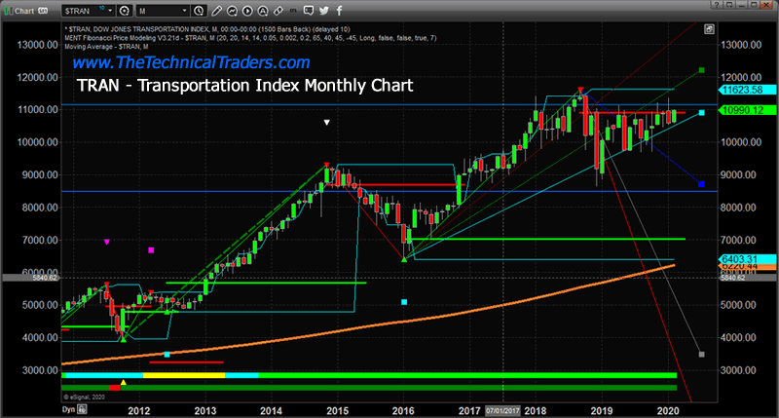Click the green projection endpoint square near 12000
Image resolution: width=779 pixels, height=418 pixels.
coord(701,70)
